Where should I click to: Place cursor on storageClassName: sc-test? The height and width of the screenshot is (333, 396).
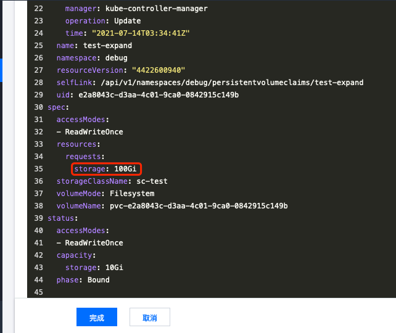(112, 181)
